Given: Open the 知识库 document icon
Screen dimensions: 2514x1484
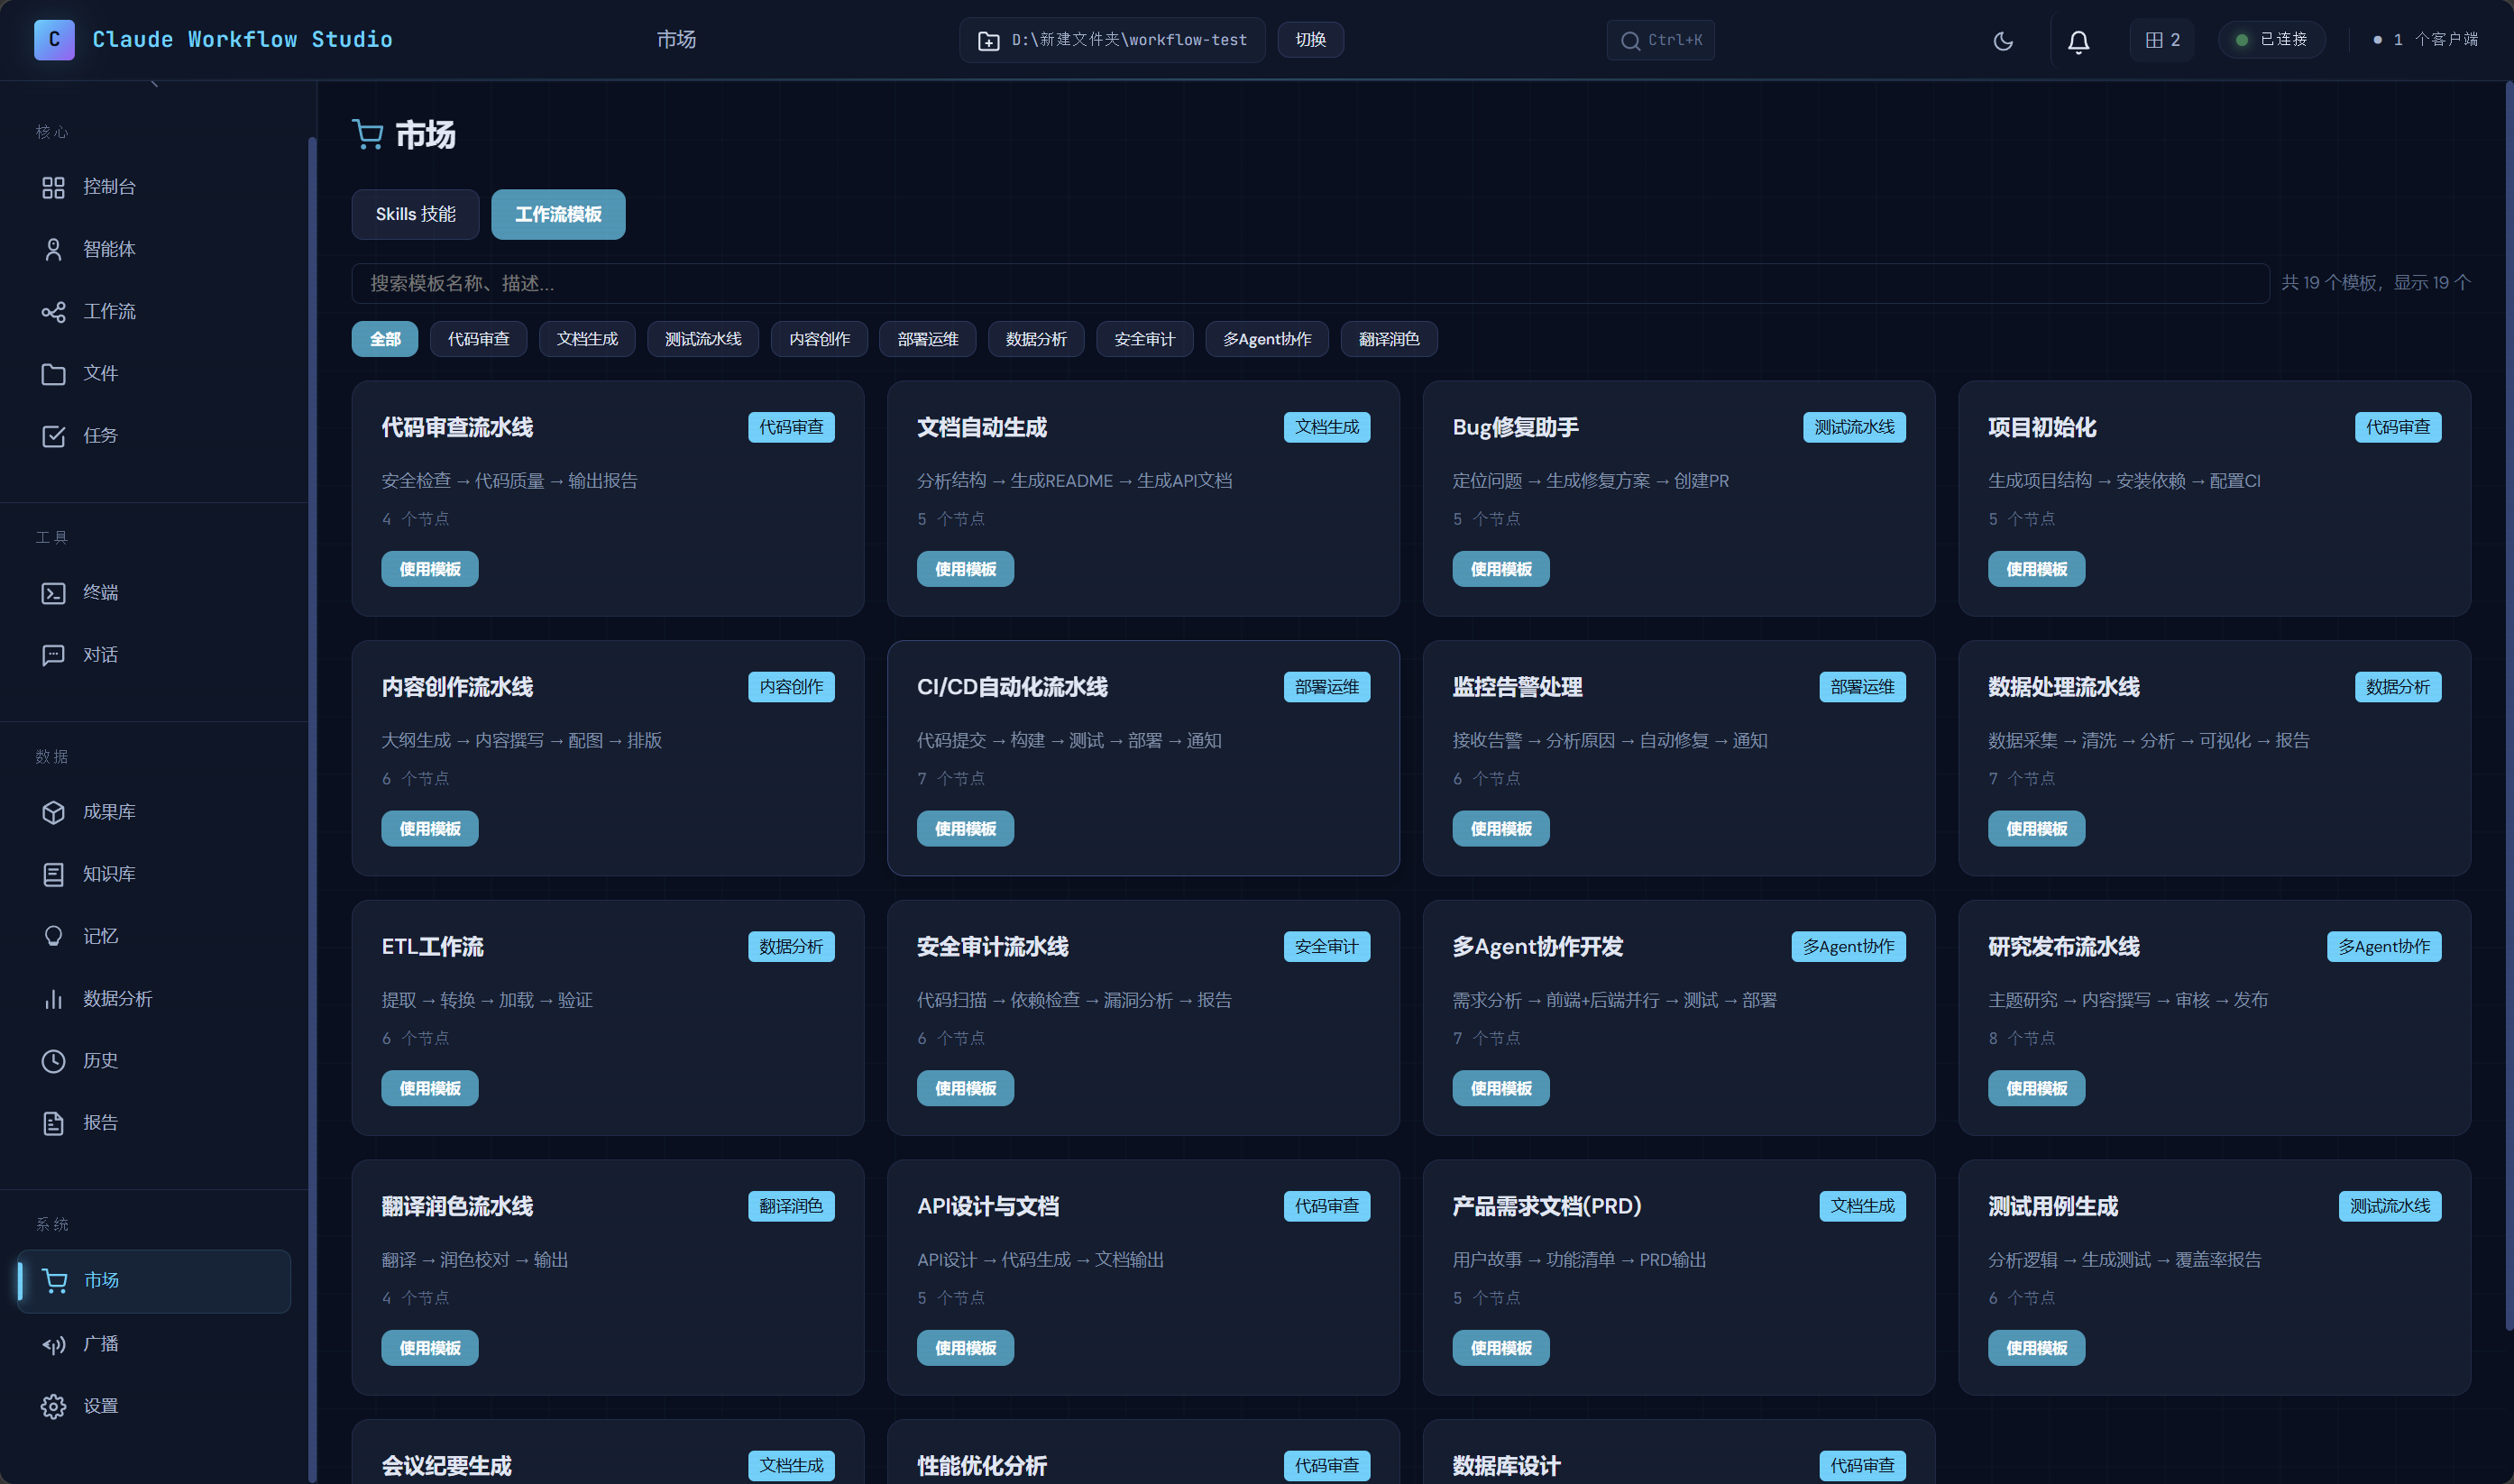Looking at the screenshot, I should tap(53, 874).
